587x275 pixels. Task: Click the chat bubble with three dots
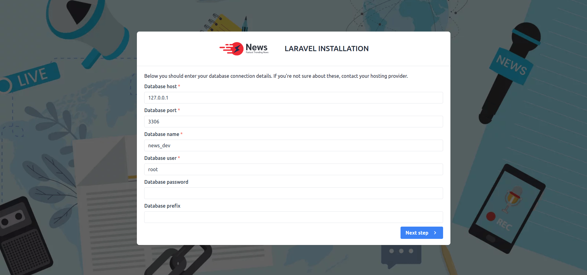[x=401, y=254]
